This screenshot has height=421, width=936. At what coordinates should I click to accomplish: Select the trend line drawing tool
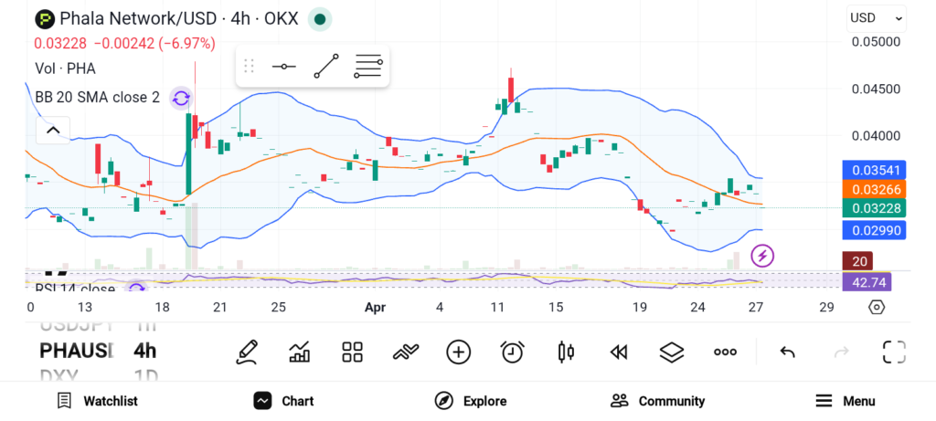[326, 67]
